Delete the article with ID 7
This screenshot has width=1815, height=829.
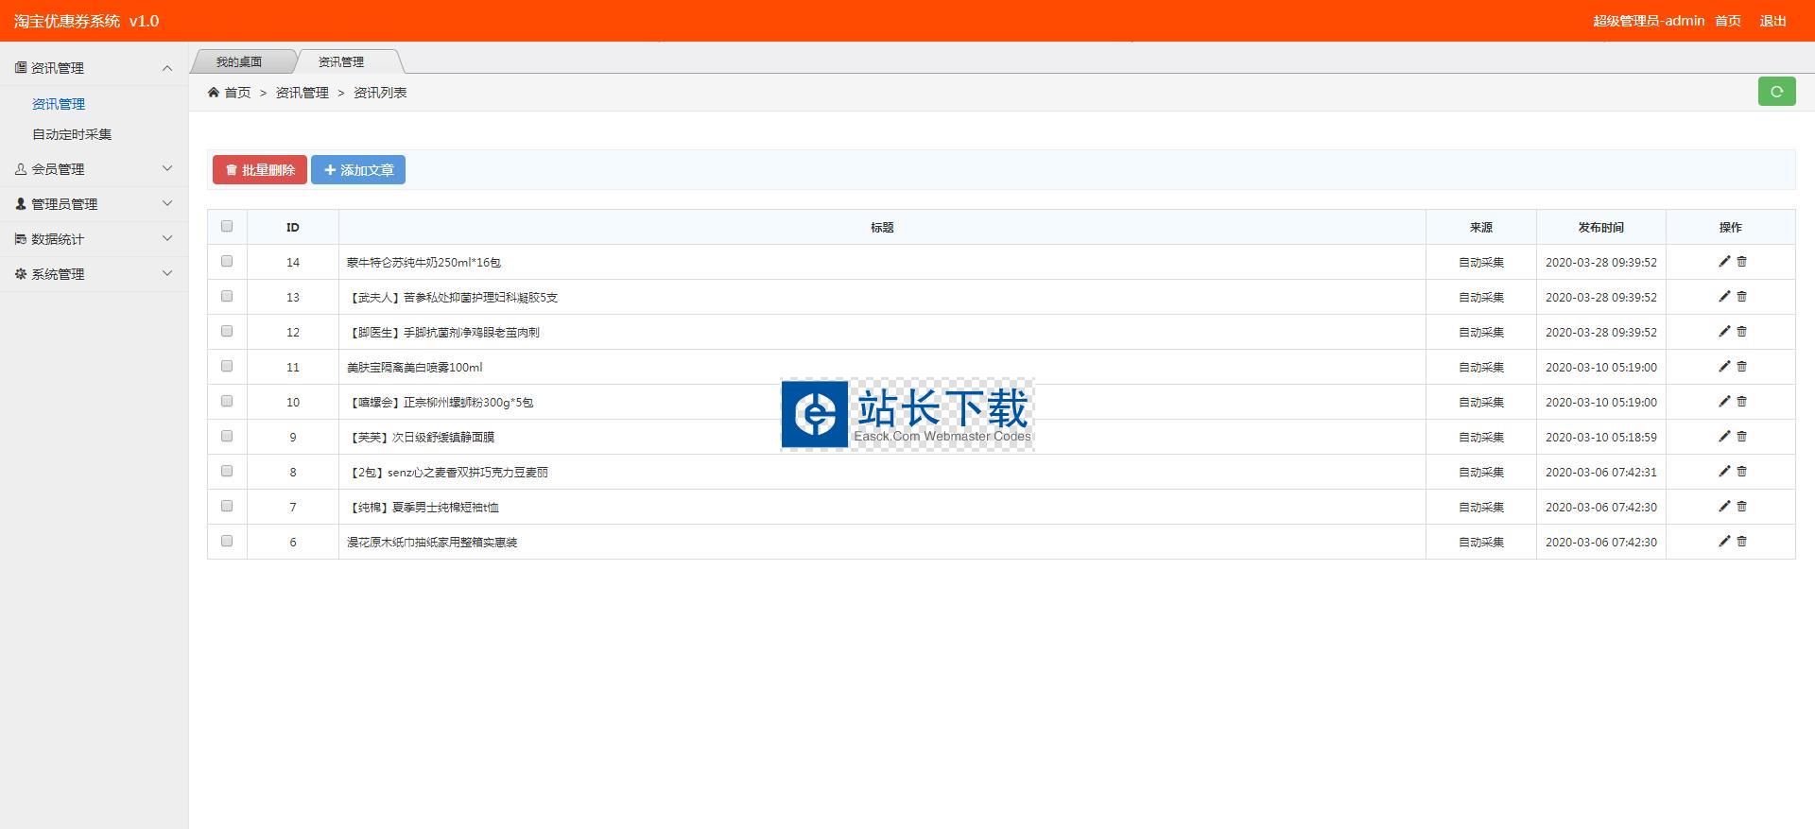(x=1741, y=507)
